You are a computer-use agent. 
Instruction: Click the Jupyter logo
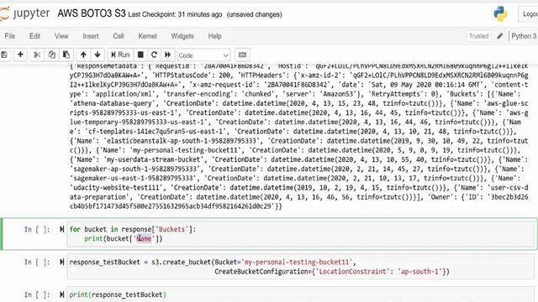24,13
